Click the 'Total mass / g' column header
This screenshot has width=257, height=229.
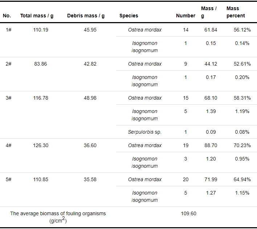pos(37,16)
